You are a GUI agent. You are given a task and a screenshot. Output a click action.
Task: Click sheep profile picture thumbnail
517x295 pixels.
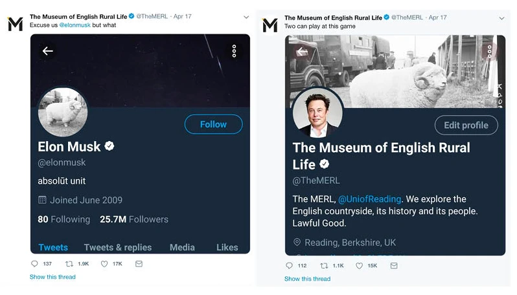tap(63, 113)
